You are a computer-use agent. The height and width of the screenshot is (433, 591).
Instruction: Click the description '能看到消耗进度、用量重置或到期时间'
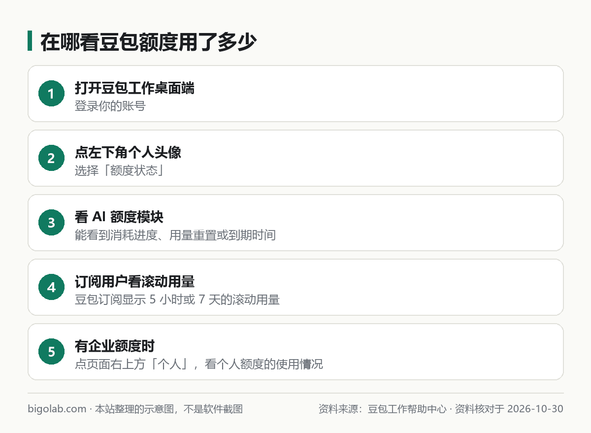[175, 235]
